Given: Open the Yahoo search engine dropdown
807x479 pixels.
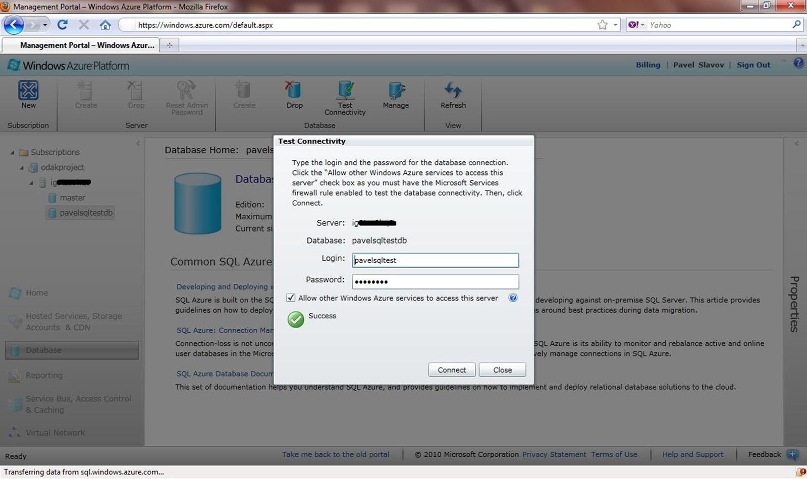Looking at the screenshot, I should tap(637, 25).
